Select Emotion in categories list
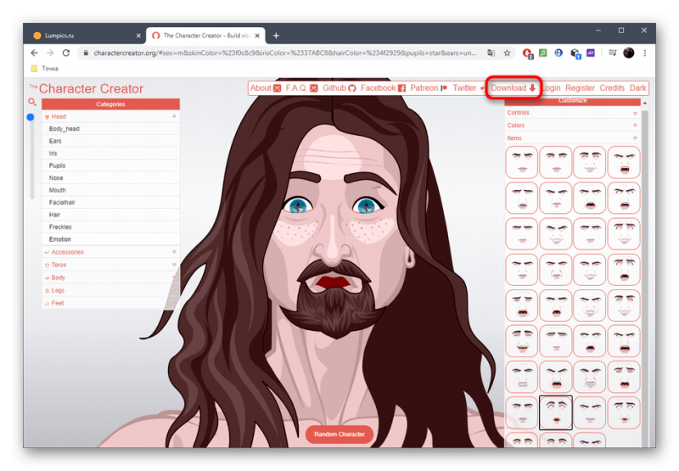Screen dimensions: 679x471 click(x=110, y=239)
